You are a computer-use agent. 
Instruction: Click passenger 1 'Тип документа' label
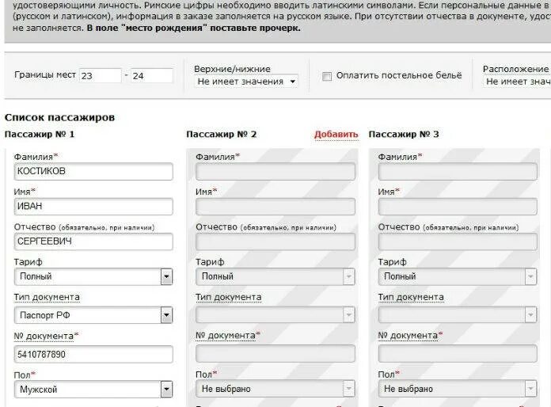pyautogui.click(x=47, y=298)
